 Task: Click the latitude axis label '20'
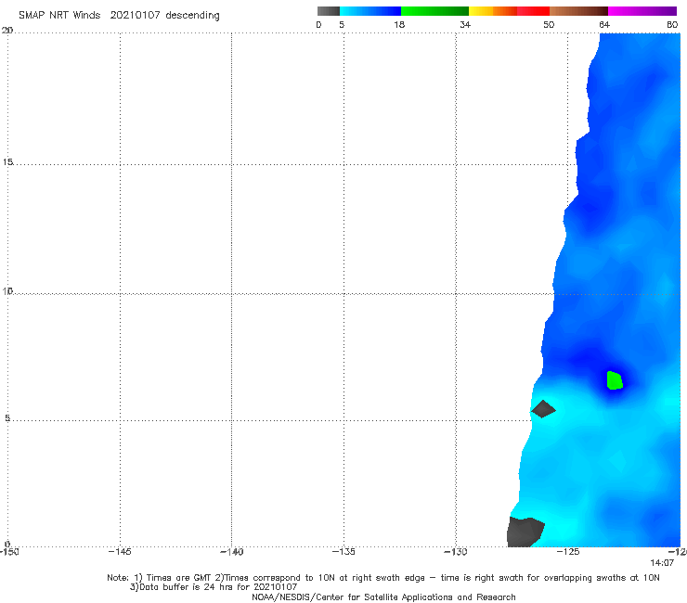coord(7,31)
